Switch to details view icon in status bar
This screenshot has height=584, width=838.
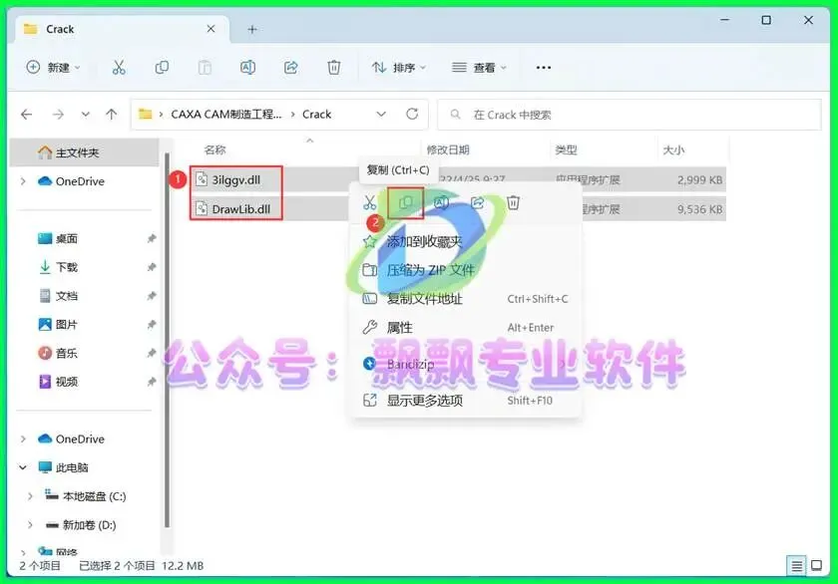click(796, 565)
